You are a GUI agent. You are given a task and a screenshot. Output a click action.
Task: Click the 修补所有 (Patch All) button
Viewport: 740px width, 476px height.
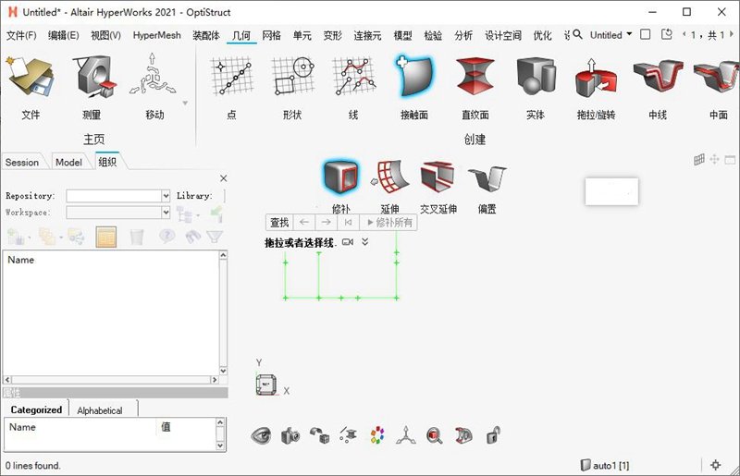tap(388, 222)
